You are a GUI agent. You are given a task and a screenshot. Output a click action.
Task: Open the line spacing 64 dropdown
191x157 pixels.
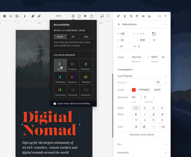(x=137, y=97)
